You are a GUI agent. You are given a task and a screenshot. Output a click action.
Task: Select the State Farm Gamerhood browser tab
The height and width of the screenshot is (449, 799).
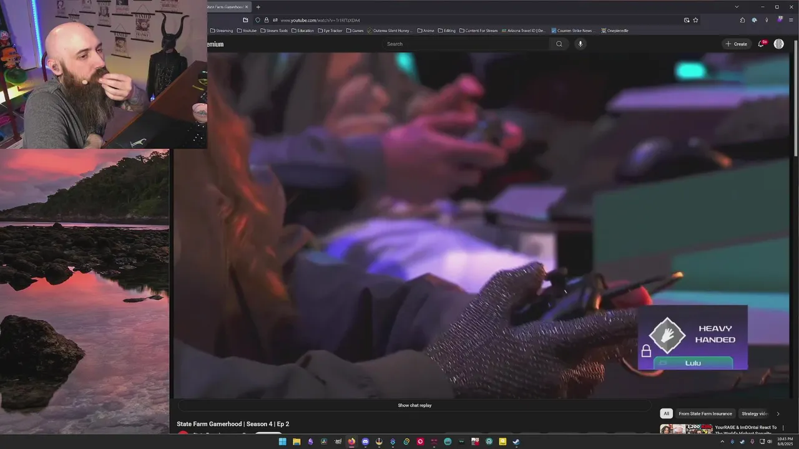(x=226, y=7)
